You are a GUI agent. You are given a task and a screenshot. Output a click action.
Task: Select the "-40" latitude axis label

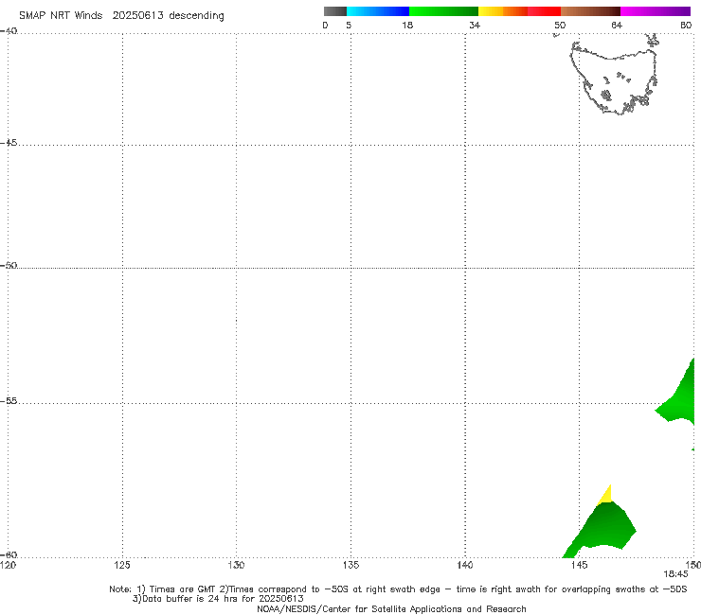tap(9, 31)
